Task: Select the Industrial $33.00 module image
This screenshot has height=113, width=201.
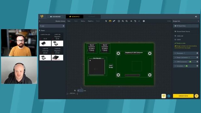Action: click(45, 58)
